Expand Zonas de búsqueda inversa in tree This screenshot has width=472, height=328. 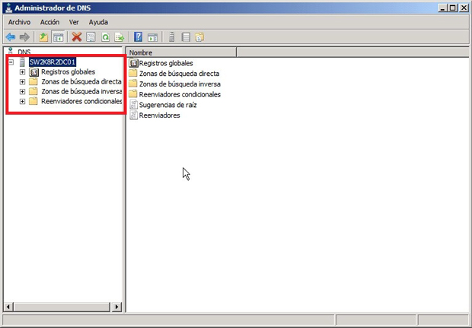[x=22, y=92]
